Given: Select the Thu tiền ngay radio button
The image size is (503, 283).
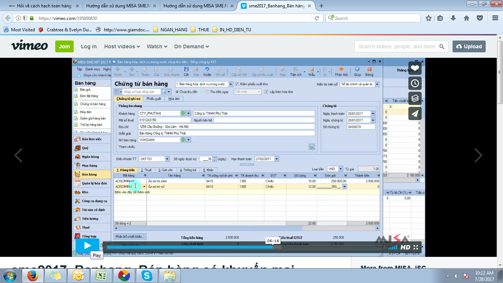Looking at the screenshot, I should (x=208, y=92).
